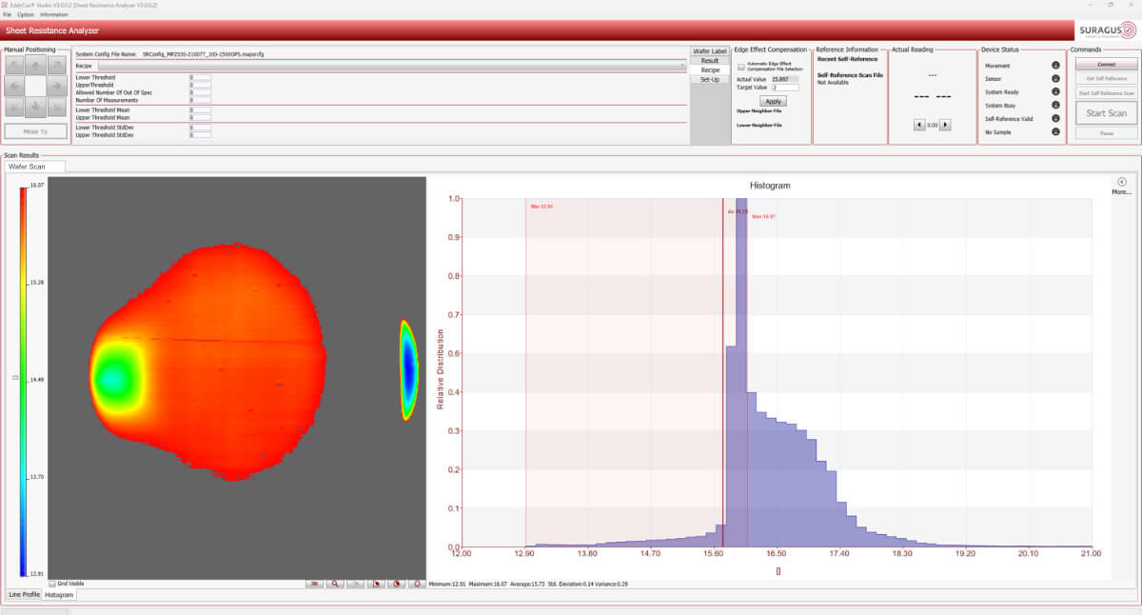Click the up arrow in Manual Positioning

35,66
